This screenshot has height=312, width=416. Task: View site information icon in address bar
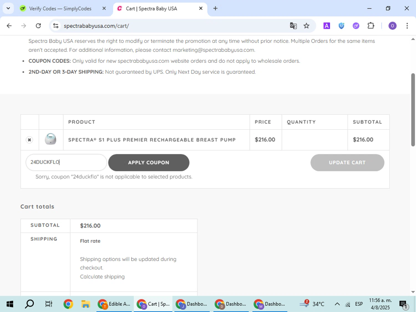click(56, 26)
